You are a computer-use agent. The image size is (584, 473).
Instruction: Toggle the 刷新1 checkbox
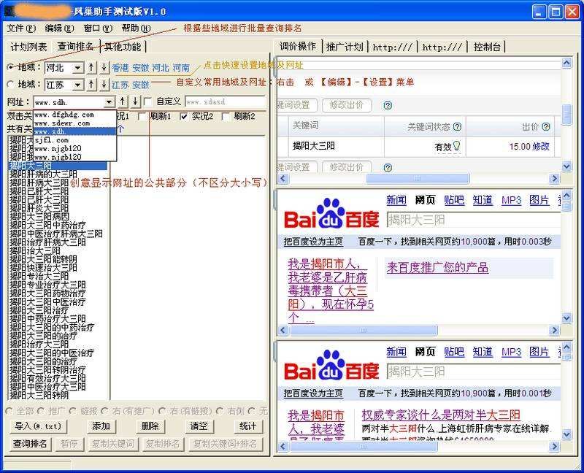tap(142, 117)
